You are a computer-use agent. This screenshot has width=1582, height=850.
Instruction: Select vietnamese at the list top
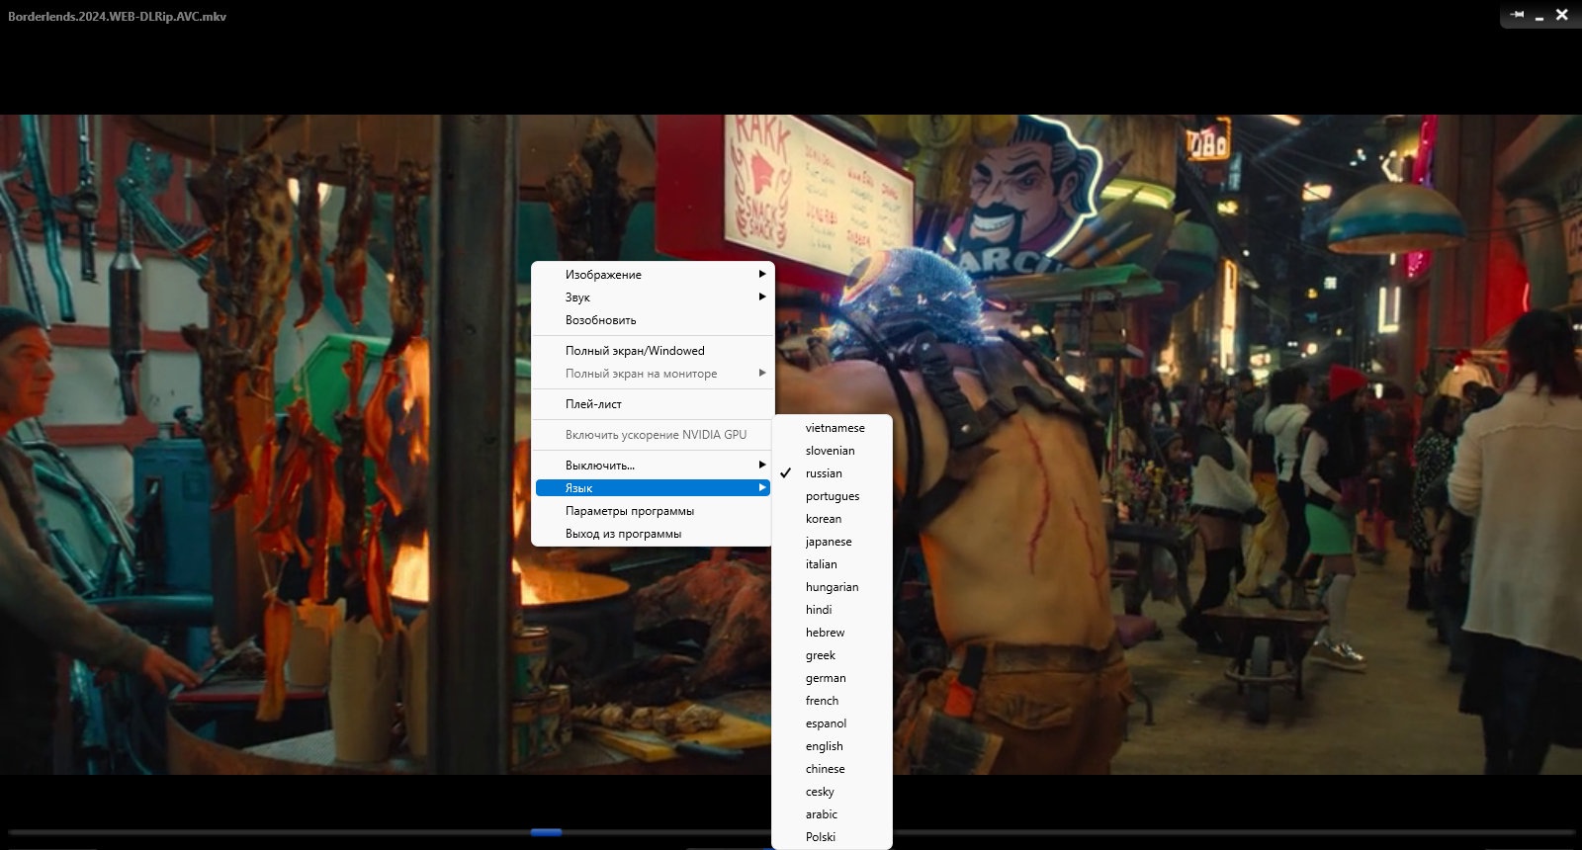[832, 428]
